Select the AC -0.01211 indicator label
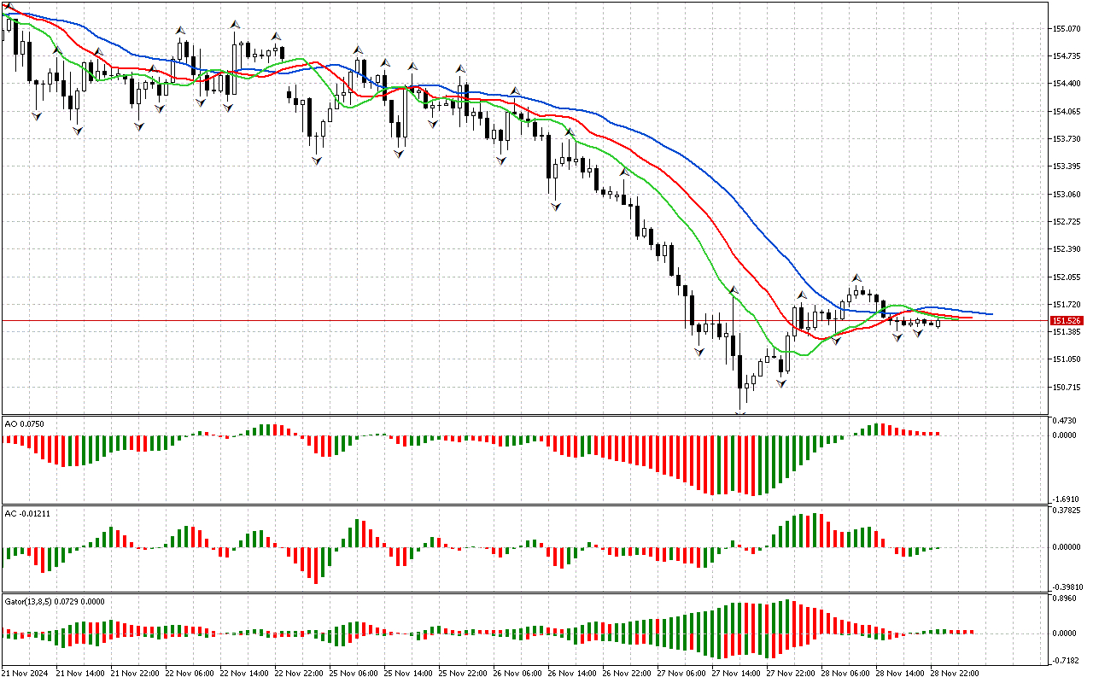The width and height of the screenshot is (1093, 683). point(26,513)
